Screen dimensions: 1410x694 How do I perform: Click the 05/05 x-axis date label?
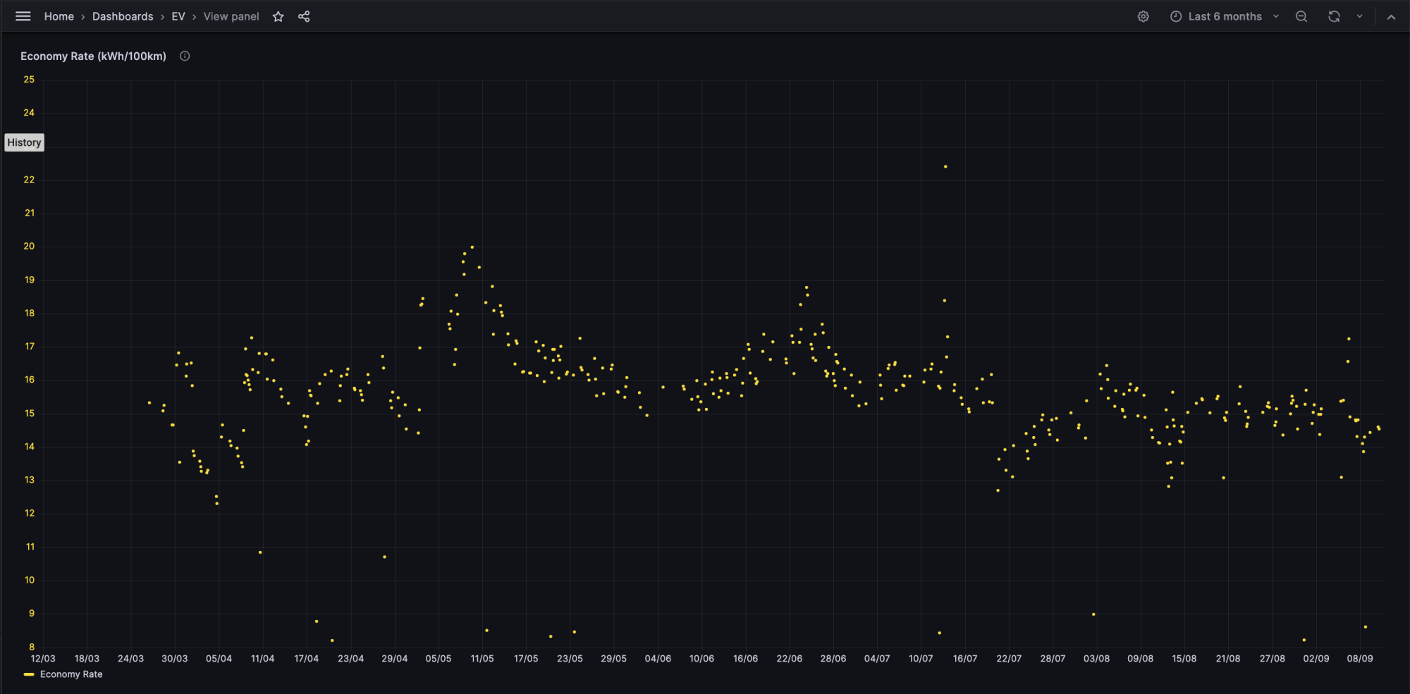pyautogui.click(x=439, y=659)
